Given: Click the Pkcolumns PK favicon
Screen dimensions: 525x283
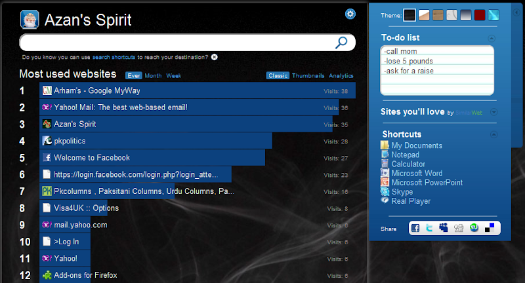Looking at the screenshot, I should coord(47,191).
